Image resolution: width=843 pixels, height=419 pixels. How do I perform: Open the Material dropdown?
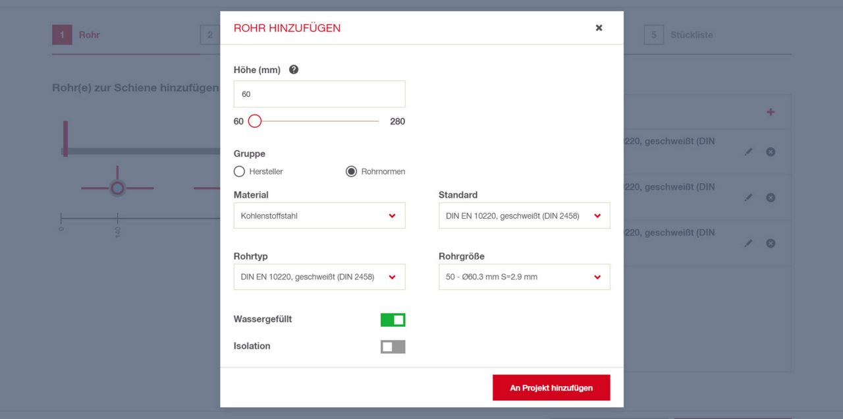tap(319, 215)
